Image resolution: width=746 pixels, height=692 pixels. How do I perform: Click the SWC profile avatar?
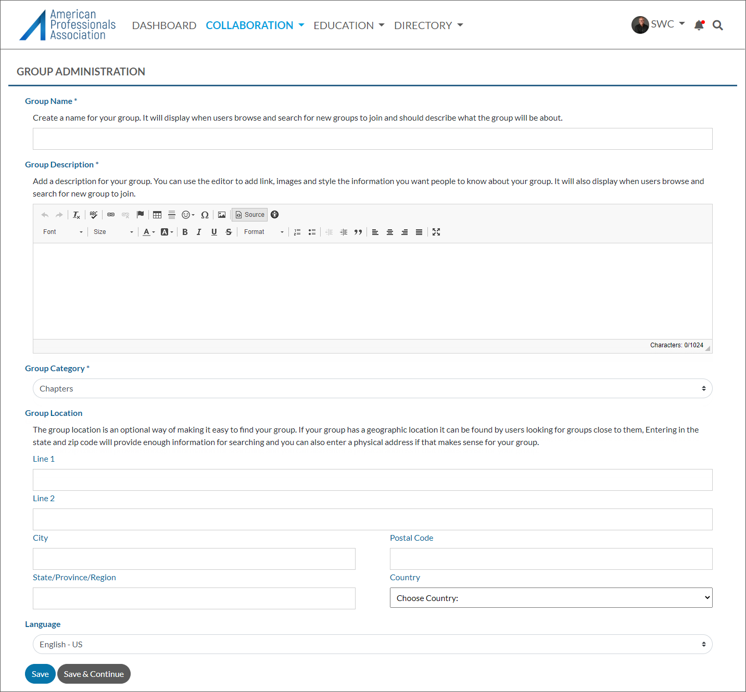640,25
